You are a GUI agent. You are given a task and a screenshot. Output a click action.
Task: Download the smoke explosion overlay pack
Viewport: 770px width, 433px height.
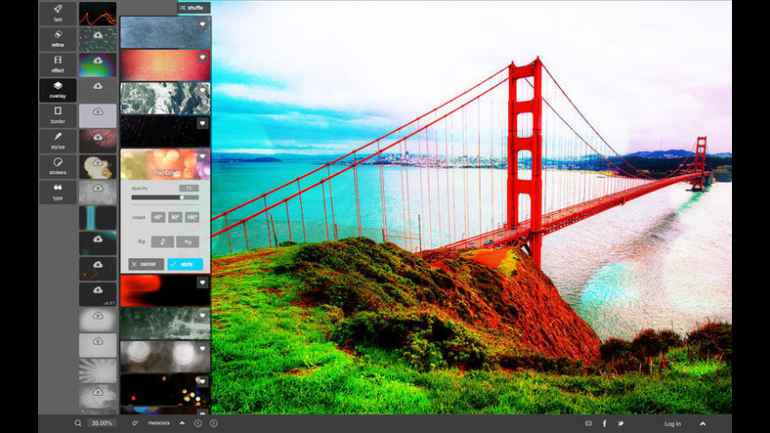tap(97, 163)
